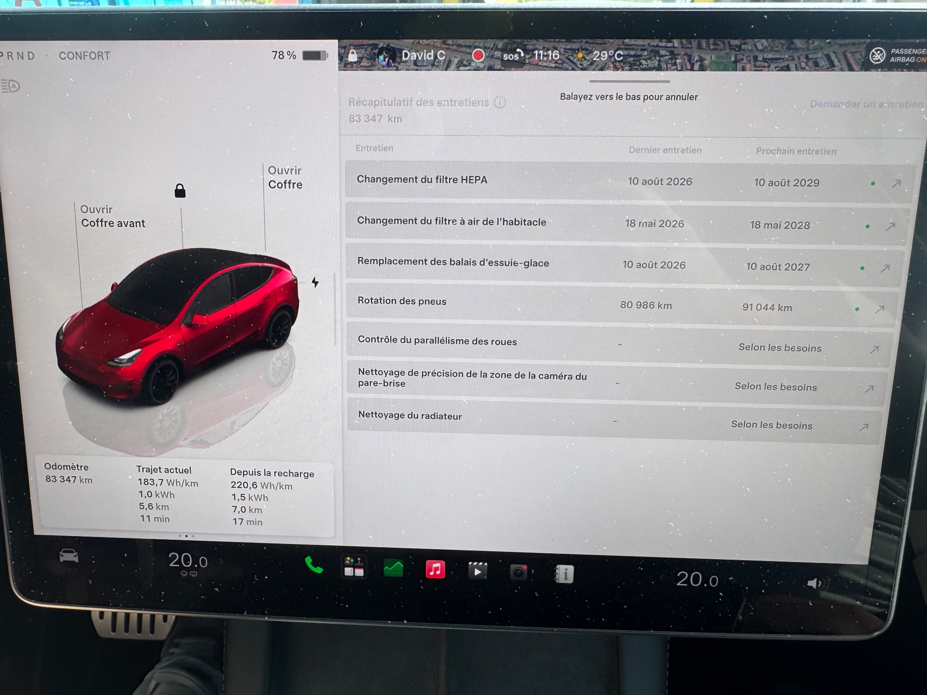Viewport: 927px width, 695px height.
Task: Tap the Odomètre card heading
Action: (66, 467)
